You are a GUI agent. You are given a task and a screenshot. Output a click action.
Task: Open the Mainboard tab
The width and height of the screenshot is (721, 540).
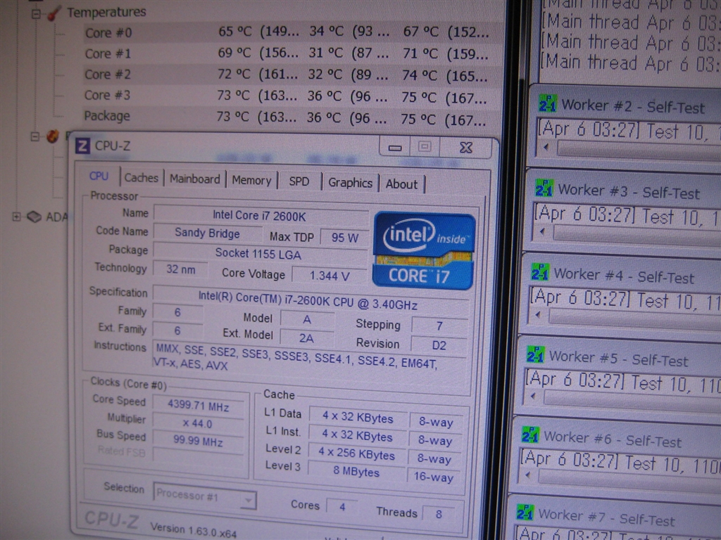click(x=195, y=179)
